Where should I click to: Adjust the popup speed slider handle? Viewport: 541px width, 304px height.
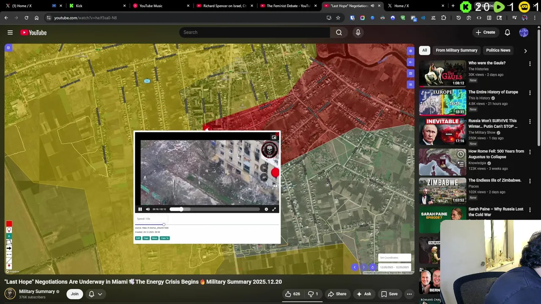click(x=164, y=225)
